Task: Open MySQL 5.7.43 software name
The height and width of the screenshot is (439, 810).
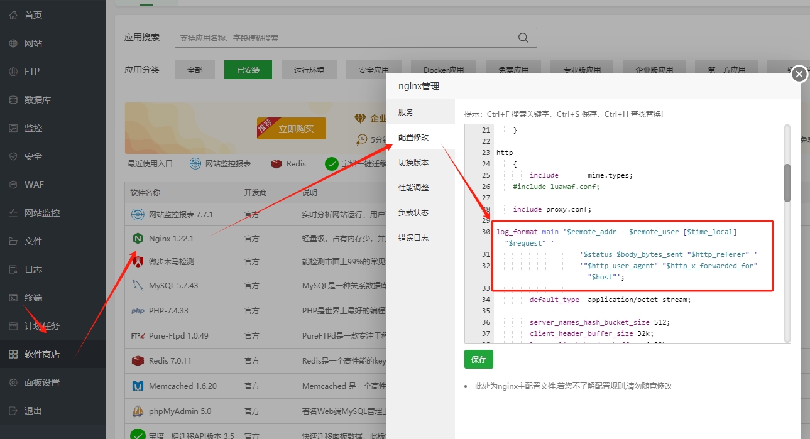Action: pos(173,286)
